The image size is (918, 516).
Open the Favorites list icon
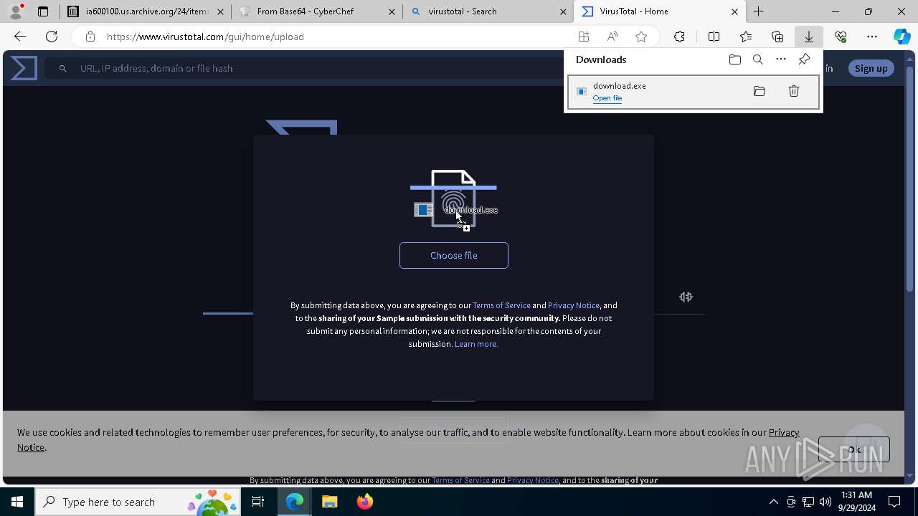pos(746,37)
